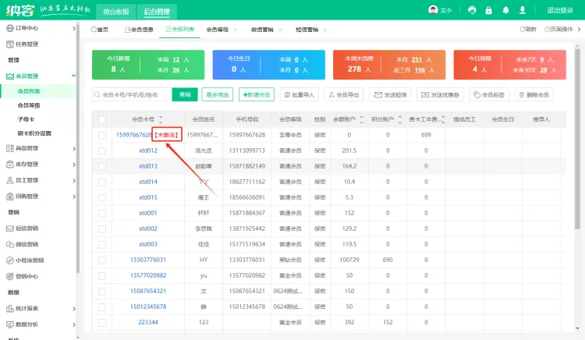Click 发送优惠券 coupon button

[440, 94]
